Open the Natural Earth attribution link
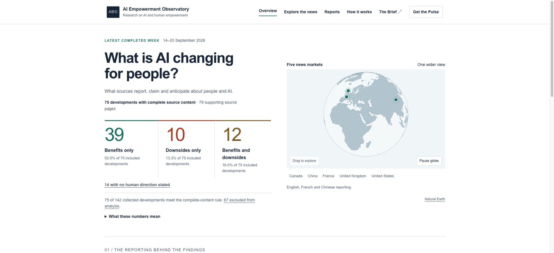Viewport: 554px width, 253px height. tap(435, 199)
